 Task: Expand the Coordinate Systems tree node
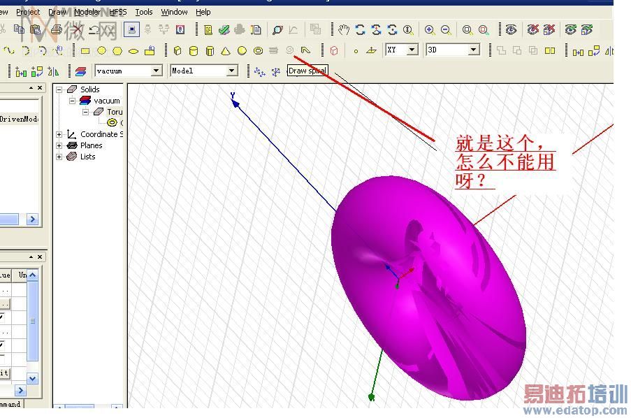pos(59,134)
